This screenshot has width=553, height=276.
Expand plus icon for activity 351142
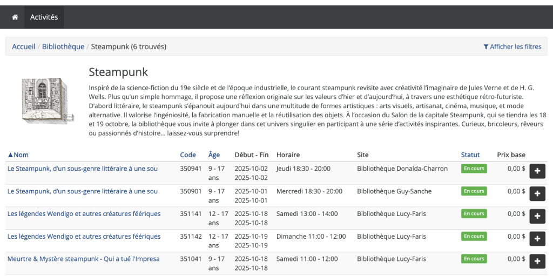(x=537, y=239)
